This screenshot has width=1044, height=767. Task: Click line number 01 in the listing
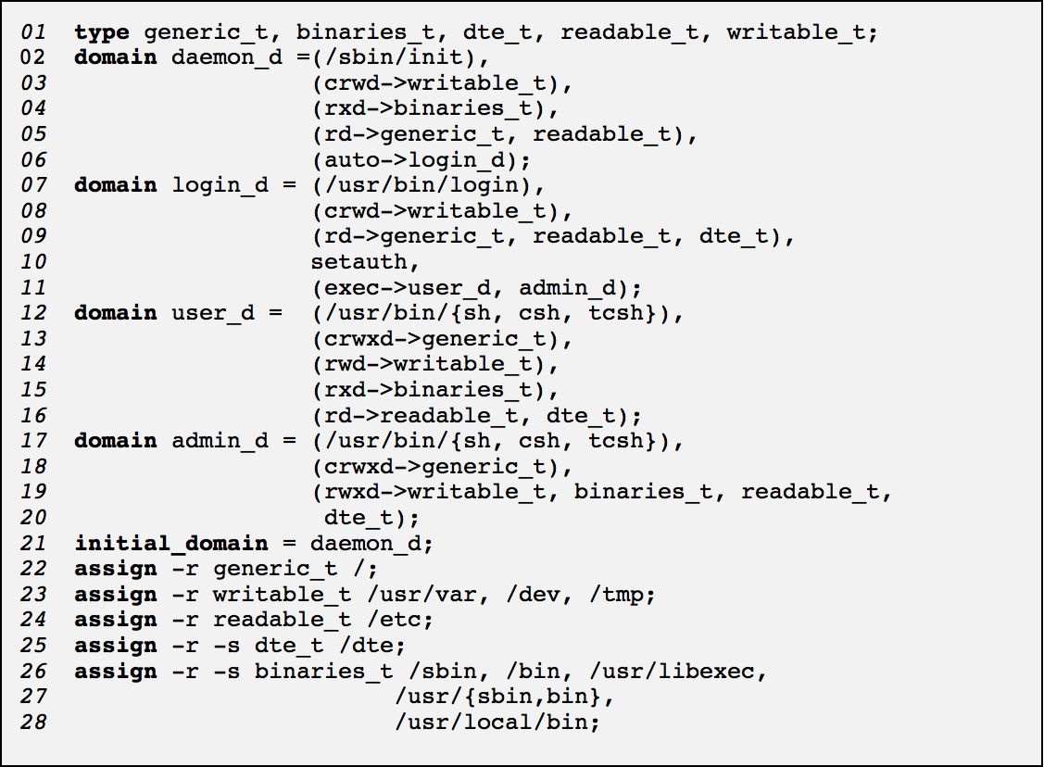pyautogui.click(x=33, y=32)
